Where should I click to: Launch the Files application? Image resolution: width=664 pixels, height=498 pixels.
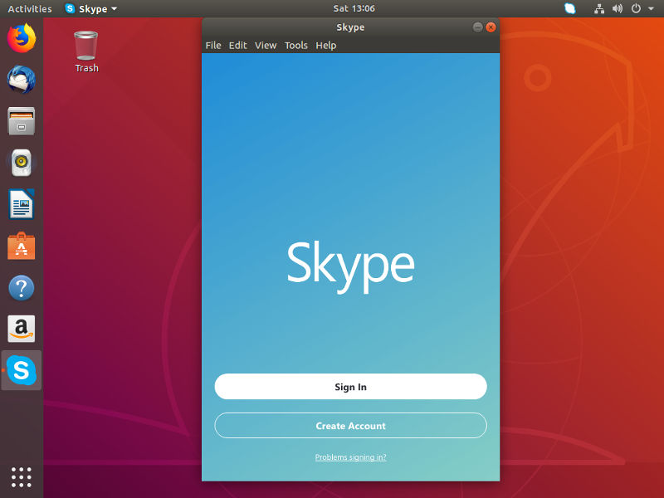pos(20,121)
